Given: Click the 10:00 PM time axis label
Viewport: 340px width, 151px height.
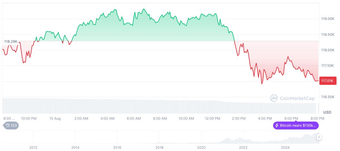Looking at the screenshot, I should tap(29, 118).
